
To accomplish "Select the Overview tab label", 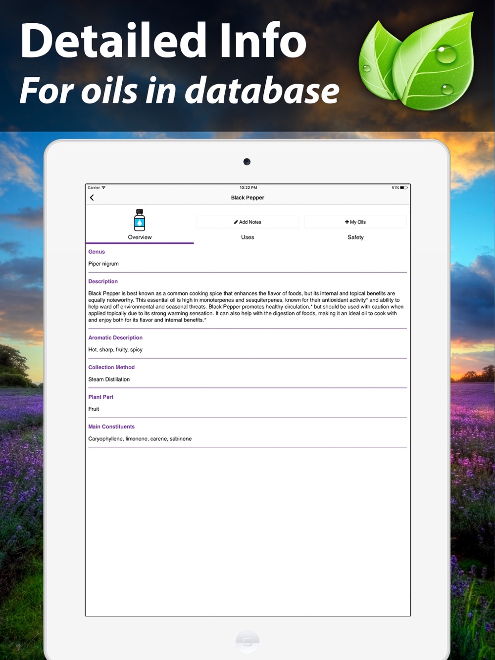I will coord(140,237).
